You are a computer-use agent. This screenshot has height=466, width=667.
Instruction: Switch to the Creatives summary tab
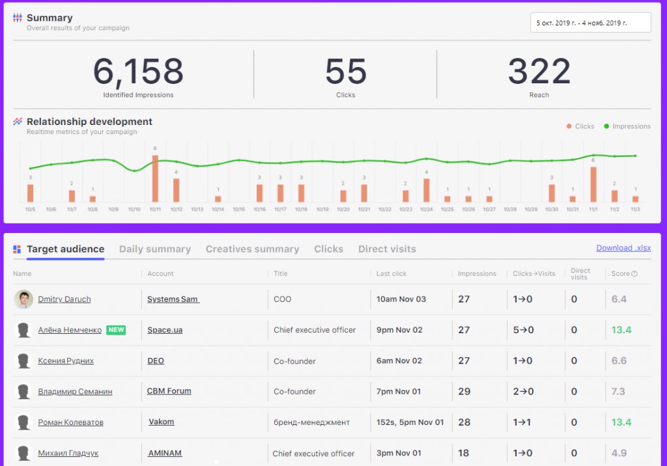[252, 249]
